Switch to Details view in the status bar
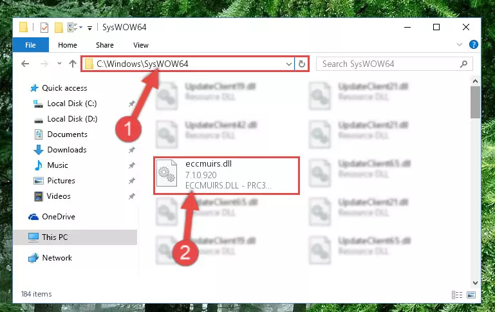The height and width of the screenshot is (312, 495). (457, 295)
